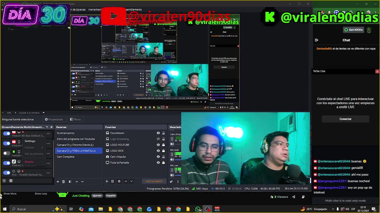Screen dimensions: 380x213
Task: Remove the source with the Fuentes trash icon
Action: tap(113, 181)
